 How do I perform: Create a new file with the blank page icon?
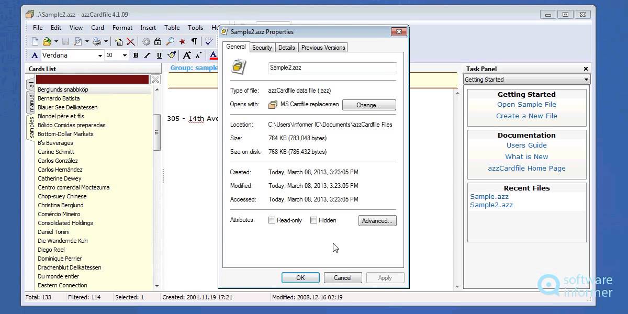click(x=35, y=41)
